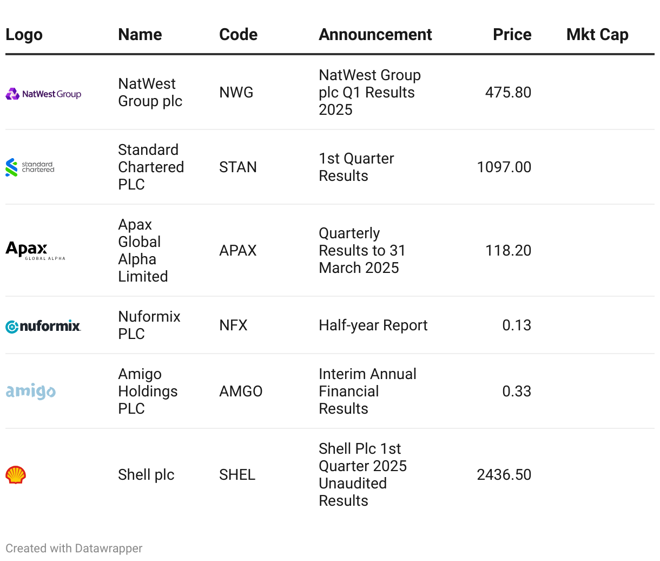This screenshot has width=660, height=561.
Task: Select the Mkt Cap column header
Action: pos(597,35)
